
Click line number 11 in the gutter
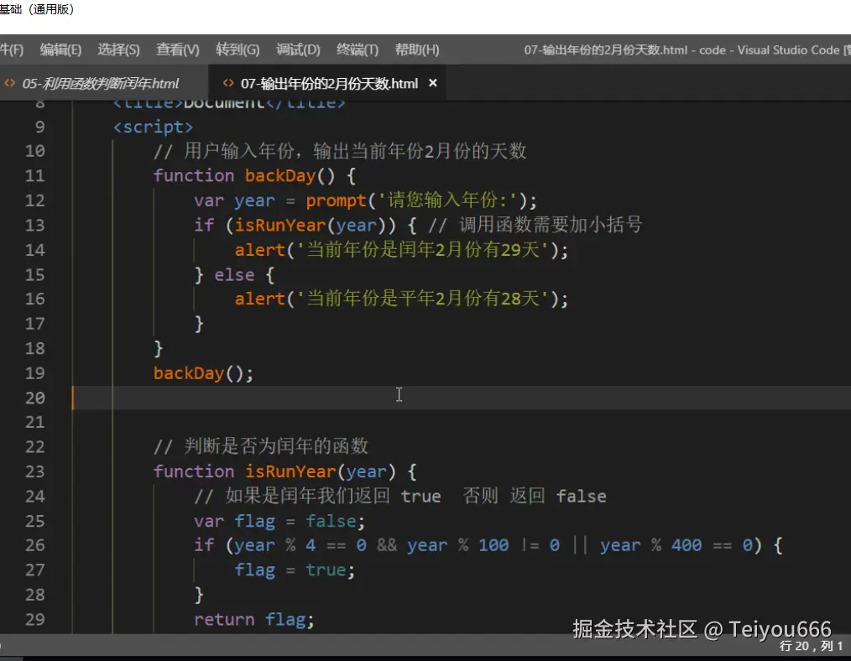tap(34, 175)
